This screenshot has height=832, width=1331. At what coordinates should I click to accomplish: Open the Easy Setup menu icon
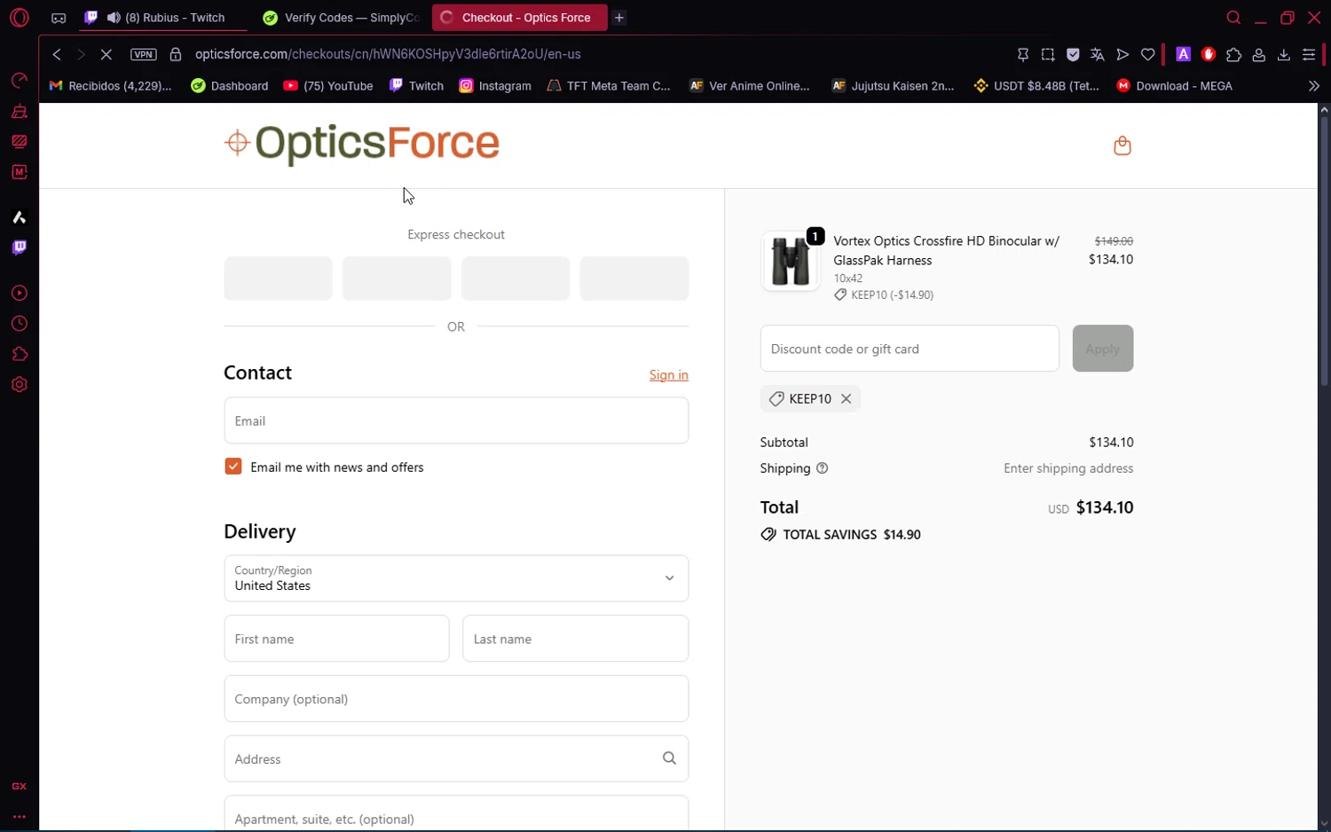point(1309,54)
